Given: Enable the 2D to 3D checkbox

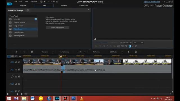Looking at the screenshot, I should click(10, 19).
